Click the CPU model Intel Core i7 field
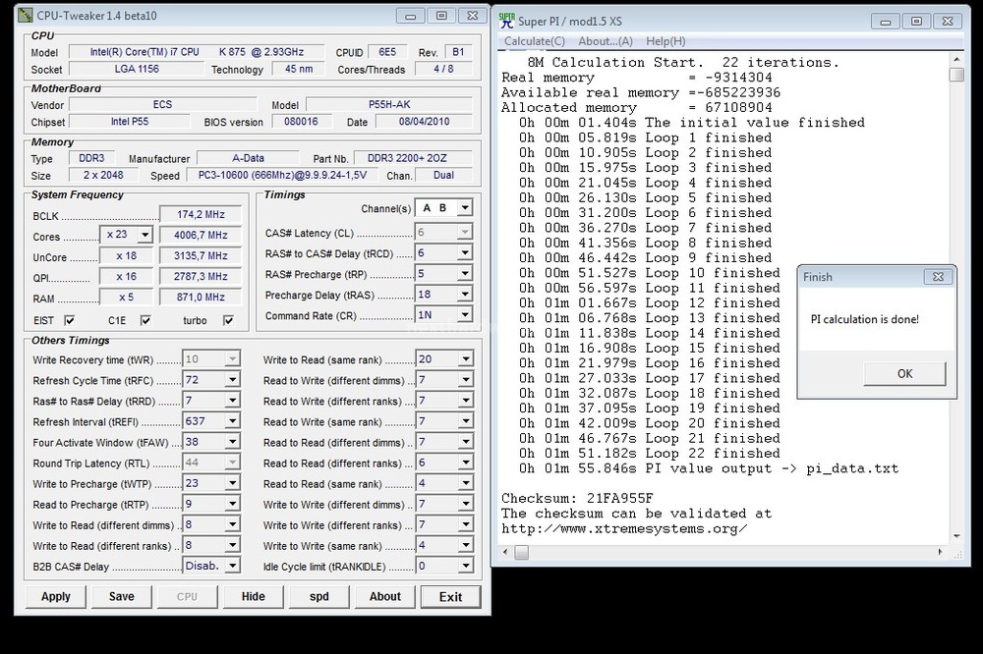Screen dimensions: 983x654 click(x=197, y=52)
